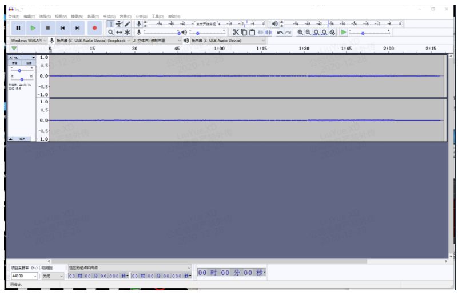458x295 pixels.
Task: Open the View (V) menu
Action: [61, 17]
